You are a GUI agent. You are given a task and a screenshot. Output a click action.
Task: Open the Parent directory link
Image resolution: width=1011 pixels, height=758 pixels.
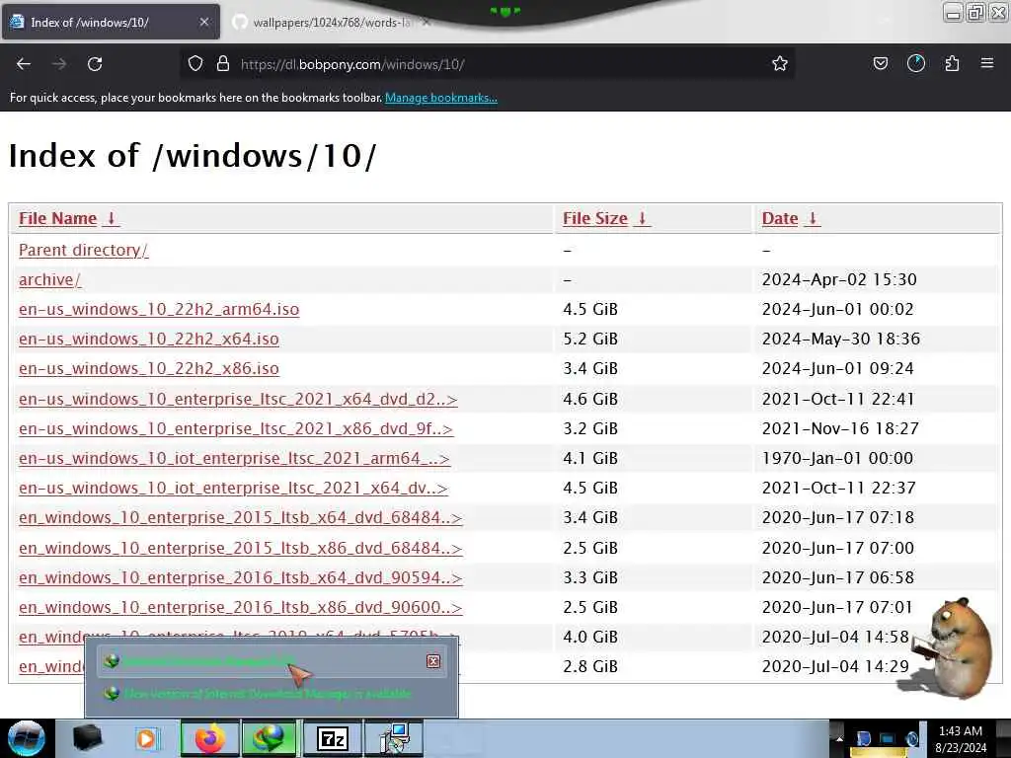[x=84, y=250]
